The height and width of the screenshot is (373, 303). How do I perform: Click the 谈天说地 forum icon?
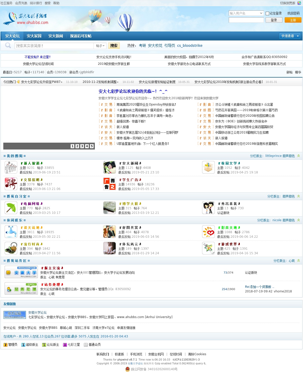tap(11, 232)
